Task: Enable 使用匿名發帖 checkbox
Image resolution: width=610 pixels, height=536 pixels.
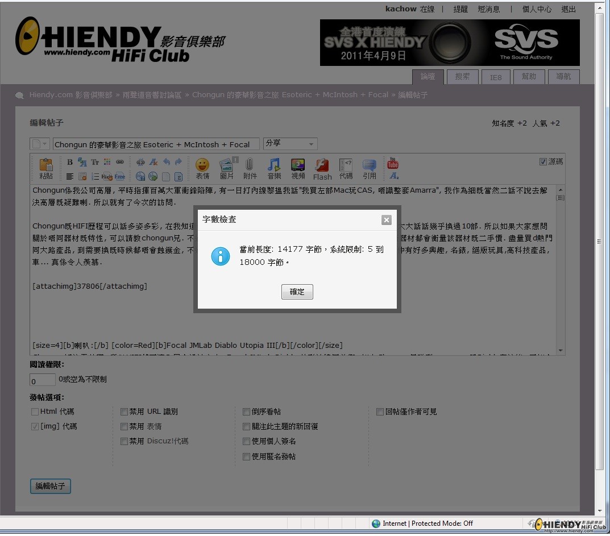Action: tap(246, 456)
